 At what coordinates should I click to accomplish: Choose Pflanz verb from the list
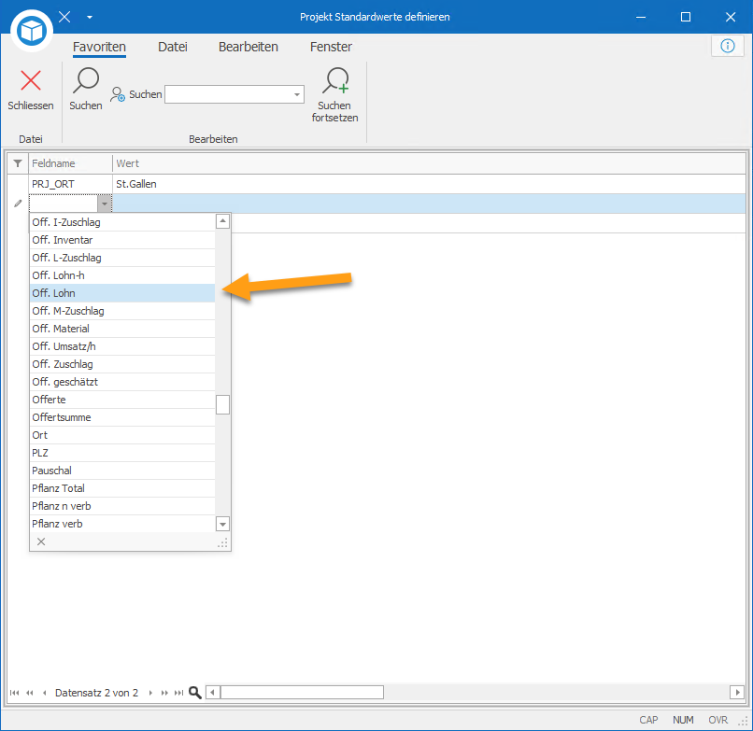pyautogui.click(x=122, y=524)
